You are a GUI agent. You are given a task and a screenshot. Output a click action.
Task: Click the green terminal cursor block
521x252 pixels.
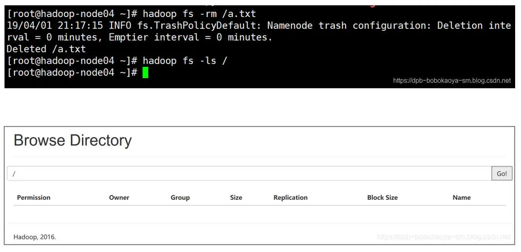(x=146, y=72)
